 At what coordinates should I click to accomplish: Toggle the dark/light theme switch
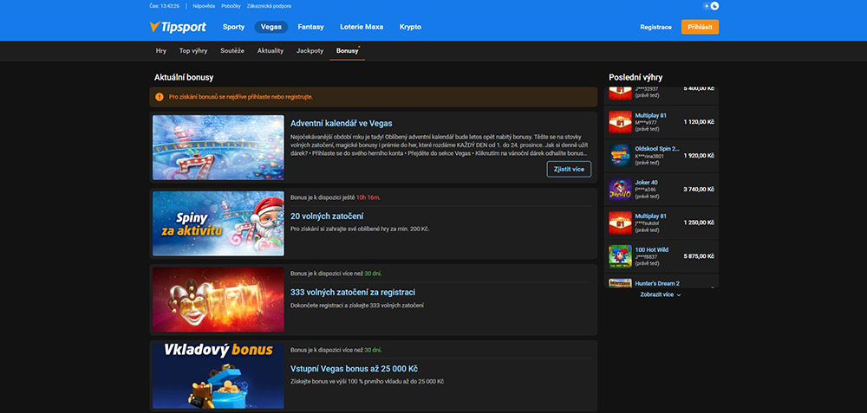point(711,6)
